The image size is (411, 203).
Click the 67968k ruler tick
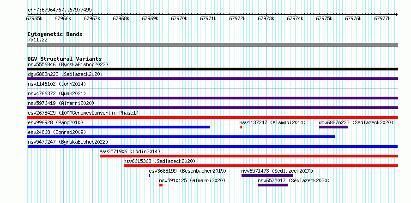(x=121, y=18)
